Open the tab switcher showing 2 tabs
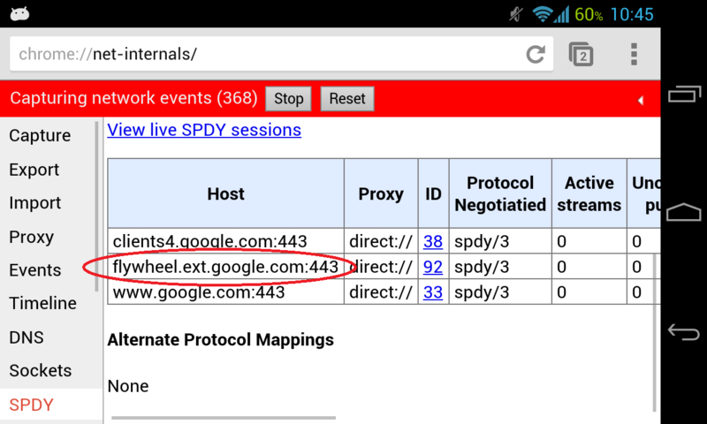 pyautogui.click(x=582, y=55)
